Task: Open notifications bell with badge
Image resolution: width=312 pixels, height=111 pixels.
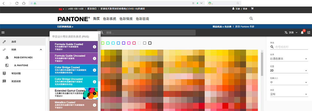Action: tap(302, 32)
